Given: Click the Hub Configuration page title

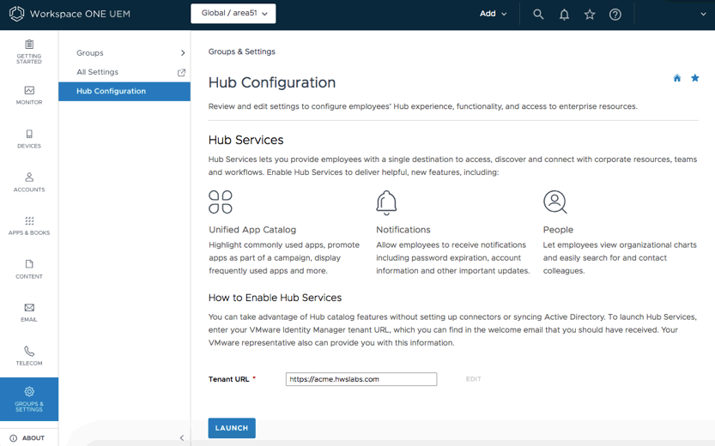Looking at the screenshot, I should pyautogui.click(x=272, y=82).
